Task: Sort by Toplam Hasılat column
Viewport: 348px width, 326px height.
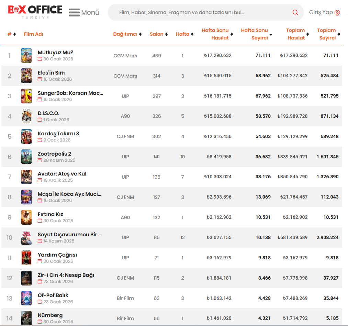Action: tap(297, 34)
